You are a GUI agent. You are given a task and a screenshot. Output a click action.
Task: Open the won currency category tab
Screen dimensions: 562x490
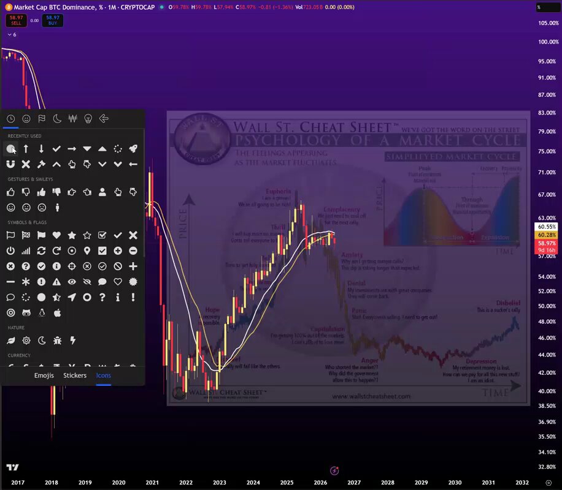pos(73,118)
